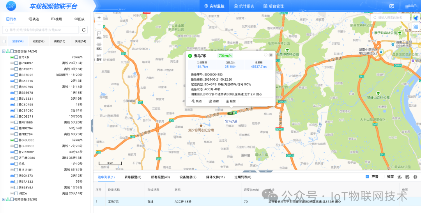Screen dimensions: 421x213
Task: Open the 媒体文件(11) tab
Action: click(x=215, y=177)
